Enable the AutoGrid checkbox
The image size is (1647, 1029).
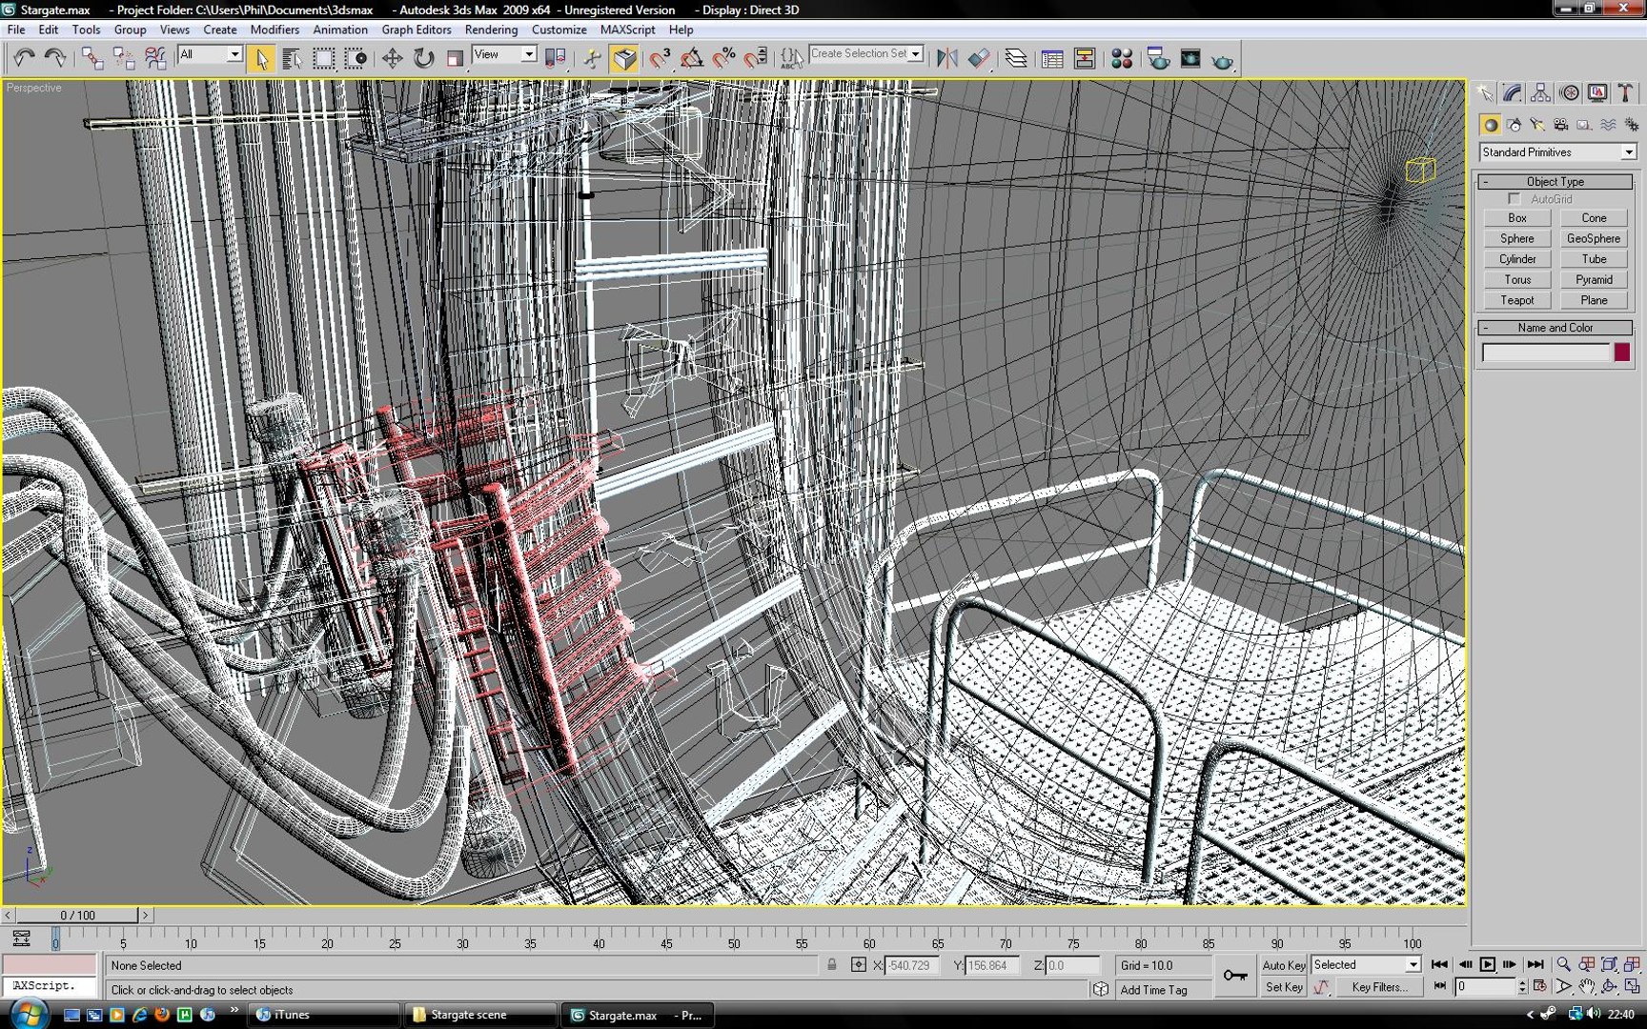1515,199
